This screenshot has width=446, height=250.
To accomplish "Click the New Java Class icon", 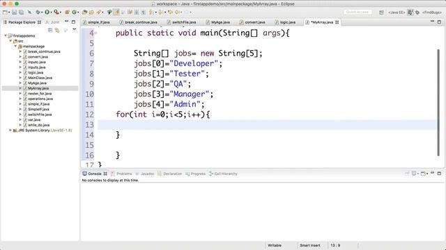I will [x=75, y=12].
